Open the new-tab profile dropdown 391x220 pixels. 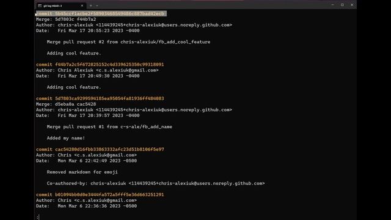coord(97,5)
